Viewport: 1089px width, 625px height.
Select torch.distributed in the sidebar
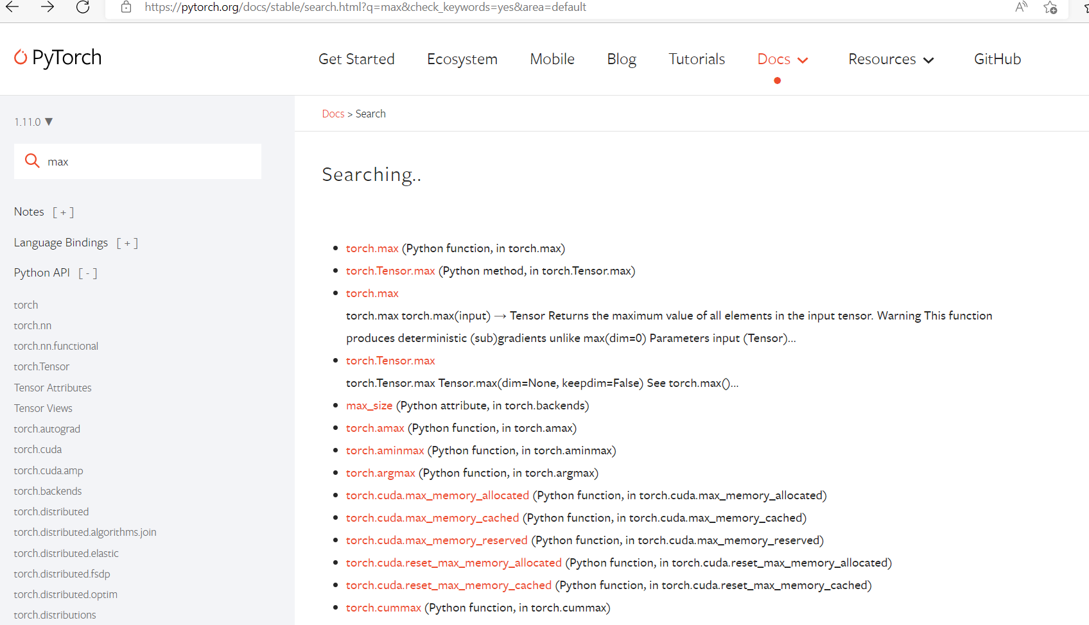coord(51,511)
